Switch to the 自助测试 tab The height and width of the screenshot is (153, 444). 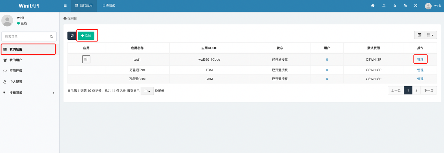[109, 6]
